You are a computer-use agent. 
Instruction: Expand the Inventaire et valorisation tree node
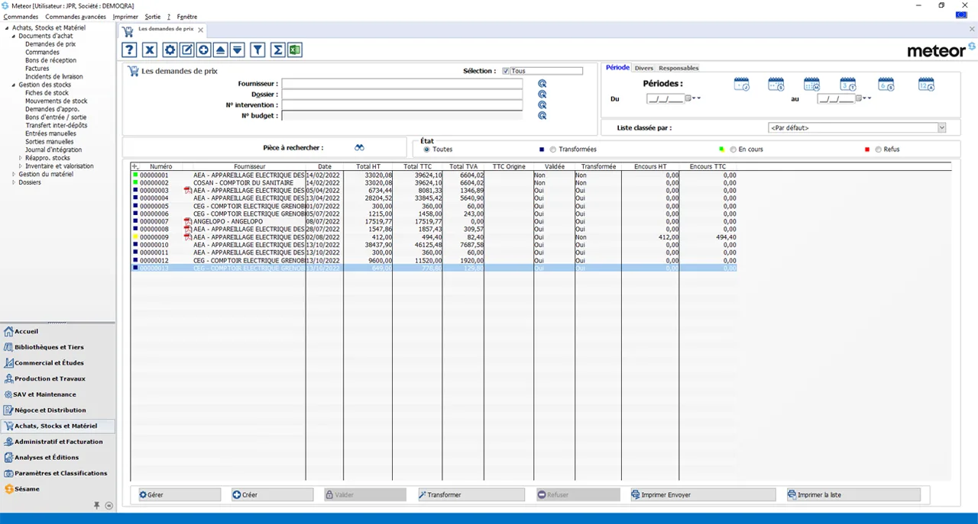tap(21, 166)
